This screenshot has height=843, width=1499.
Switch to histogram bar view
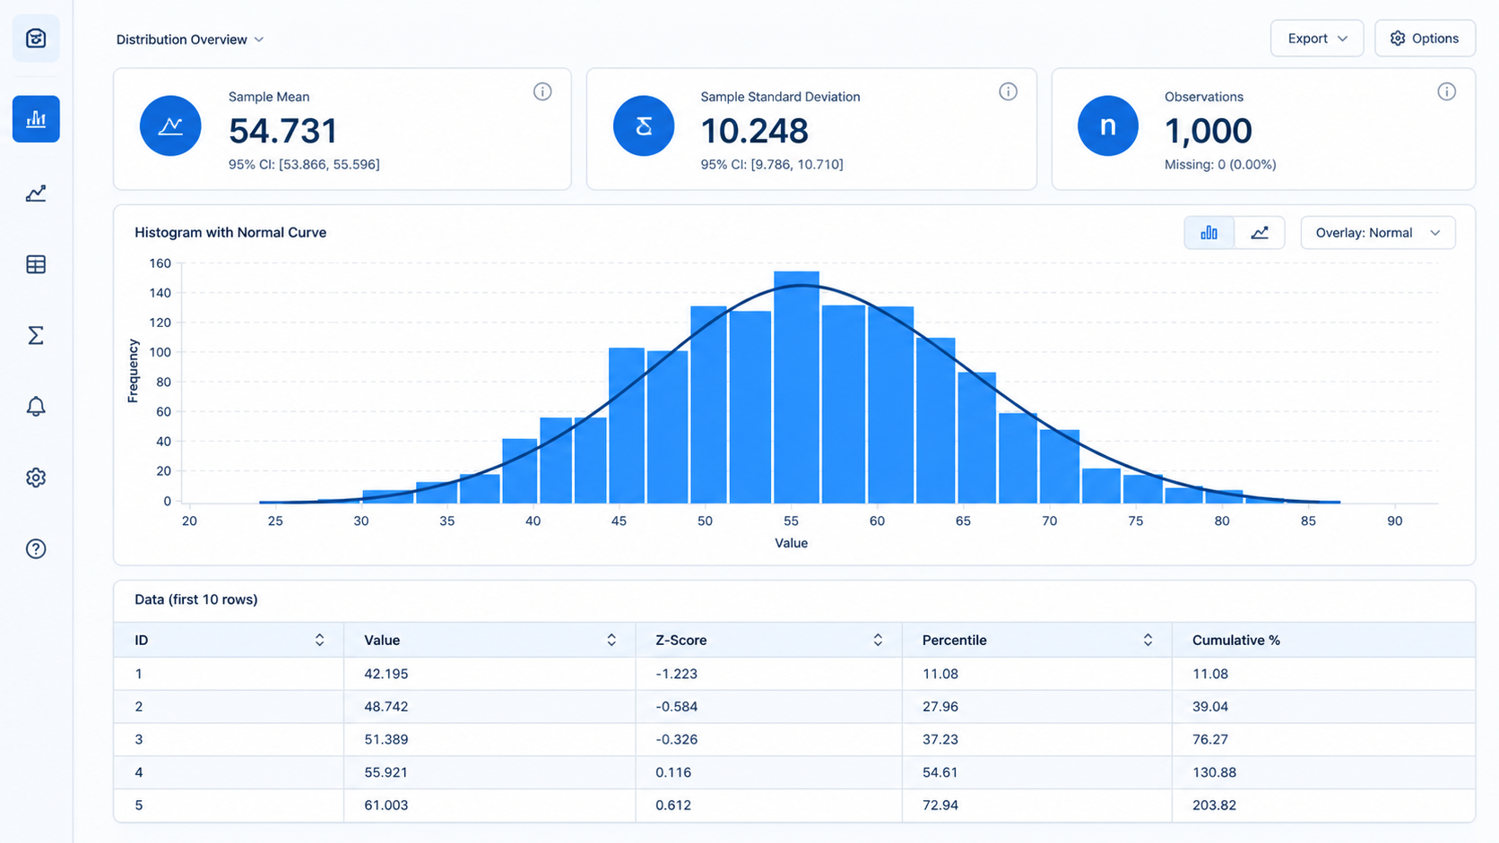point(1209,233)
